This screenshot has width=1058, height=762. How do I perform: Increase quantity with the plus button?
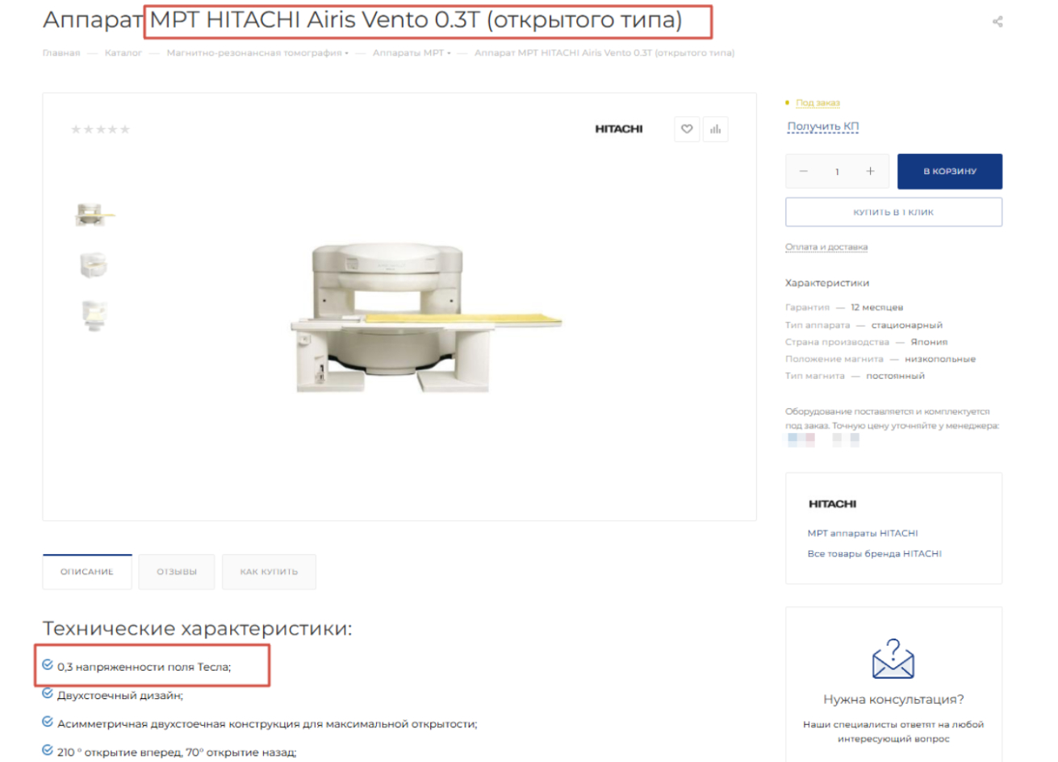pyautogui.click(x=870, y=171)
